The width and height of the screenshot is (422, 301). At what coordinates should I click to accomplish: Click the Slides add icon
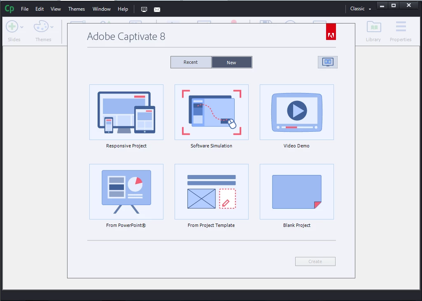12,26
